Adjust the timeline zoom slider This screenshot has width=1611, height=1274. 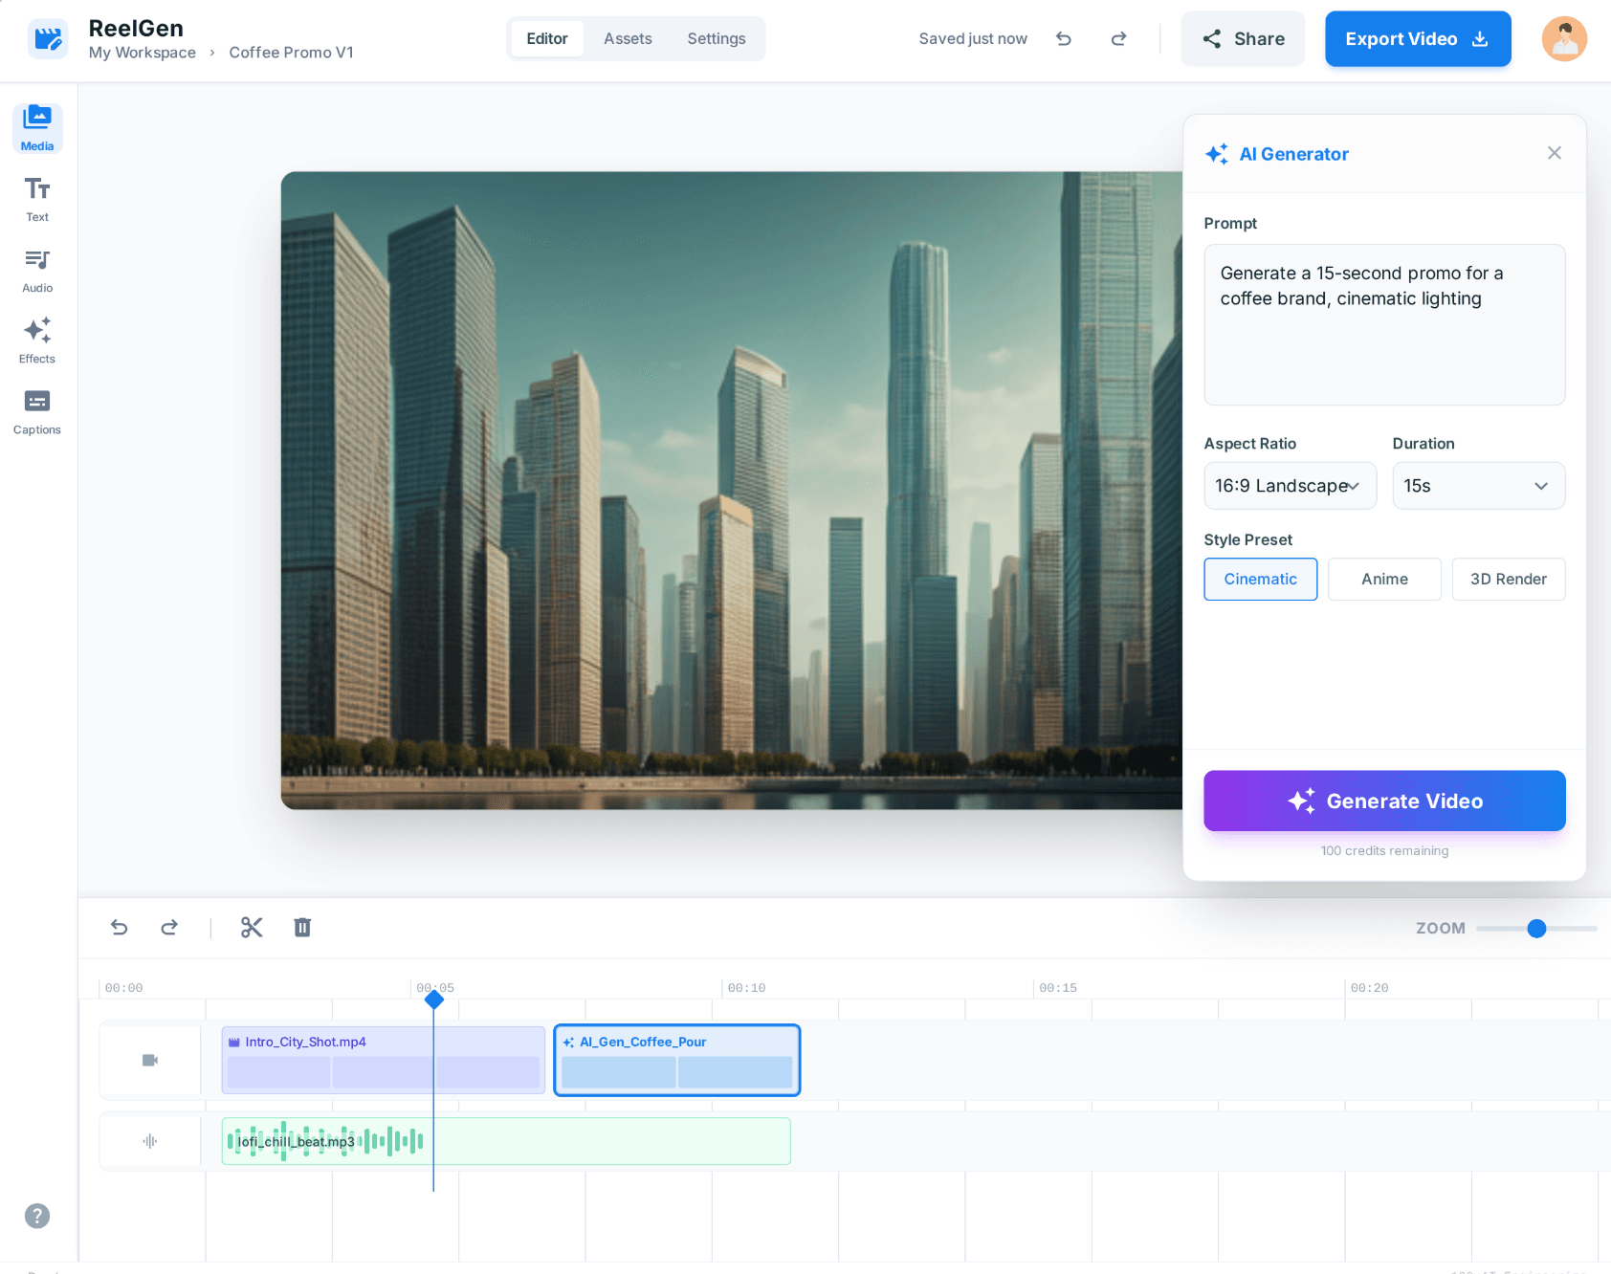pyautogui.click(x=1536, y=928)
